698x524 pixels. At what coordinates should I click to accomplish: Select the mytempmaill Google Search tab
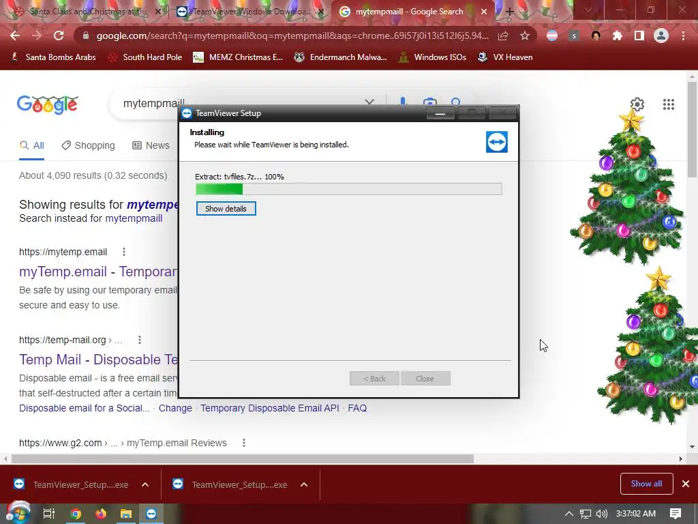coord(409,12)
